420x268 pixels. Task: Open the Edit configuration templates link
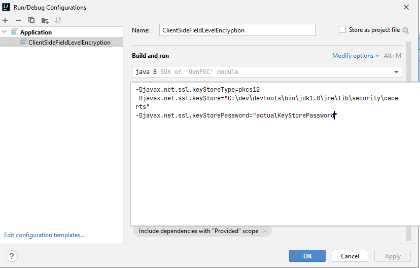tap(44, 235)
